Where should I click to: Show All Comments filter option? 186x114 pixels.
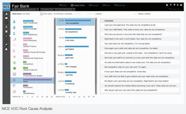(x=58, y=14)
